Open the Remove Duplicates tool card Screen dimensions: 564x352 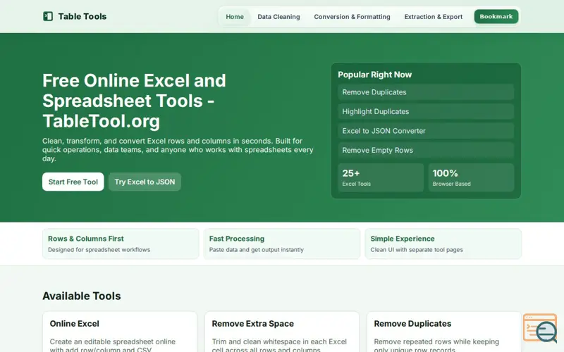click(x=444, y=332)
